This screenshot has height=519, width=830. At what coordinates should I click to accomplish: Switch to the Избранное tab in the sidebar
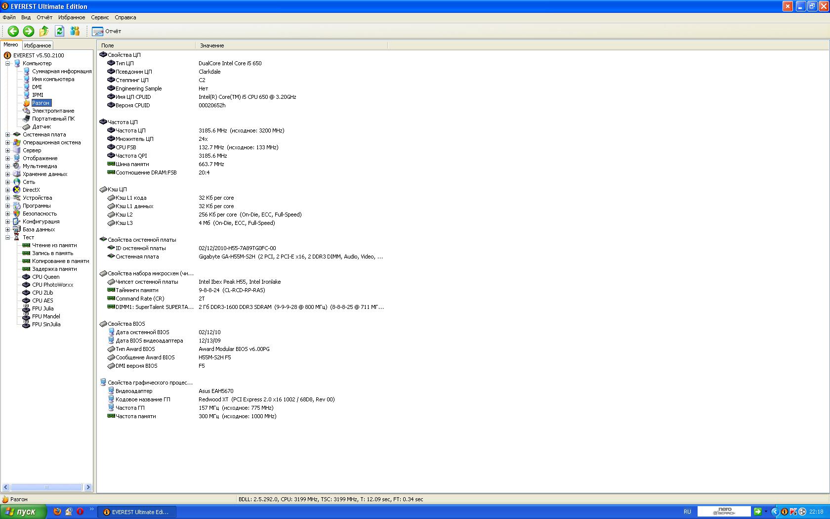(x=38, y=45)
